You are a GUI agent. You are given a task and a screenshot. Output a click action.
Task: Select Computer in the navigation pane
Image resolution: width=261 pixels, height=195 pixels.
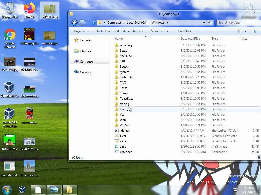[89, 62]
